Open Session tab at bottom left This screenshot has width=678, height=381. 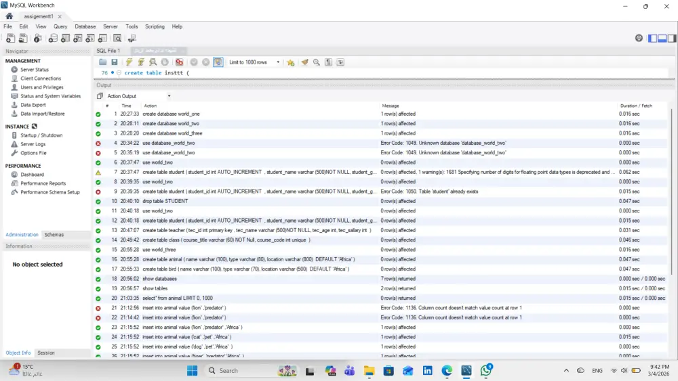[46, 353]
